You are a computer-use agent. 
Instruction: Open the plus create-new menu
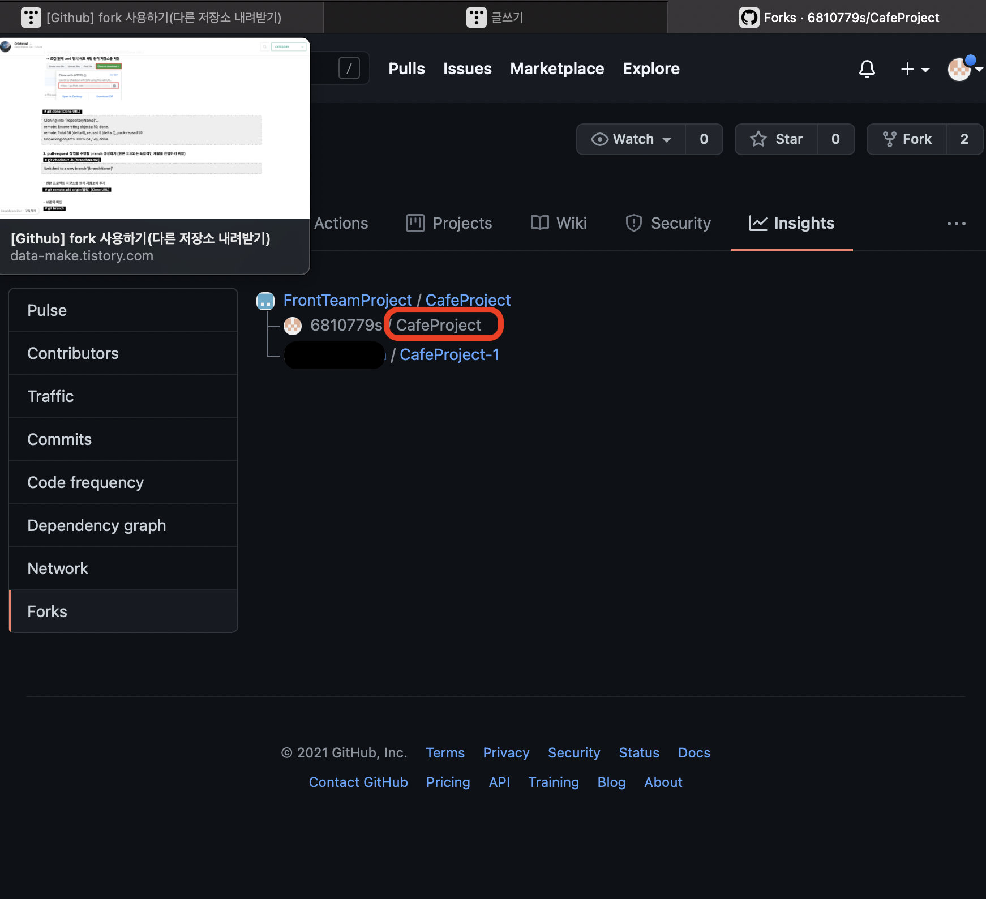click(915, 69)
